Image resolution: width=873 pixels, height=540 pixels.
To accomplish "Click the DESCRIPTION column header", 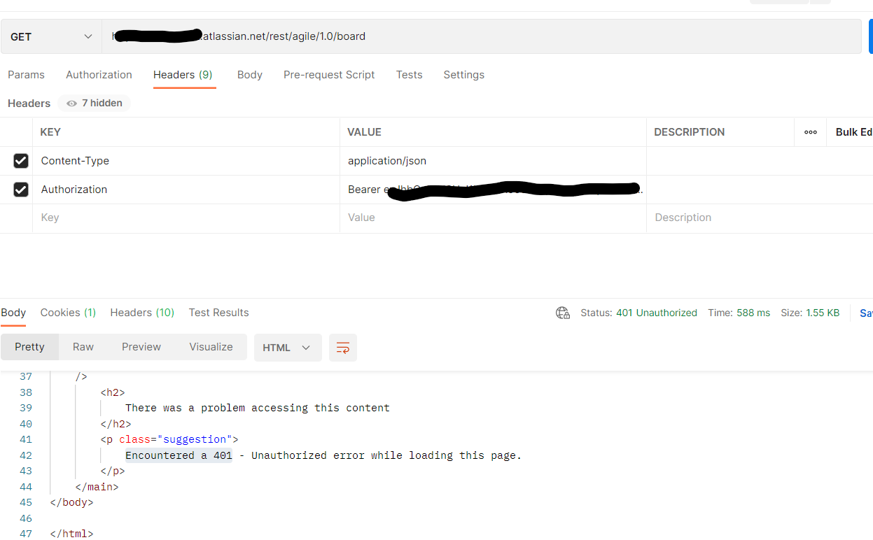I will pyautogui.click(x=690, y=132).
